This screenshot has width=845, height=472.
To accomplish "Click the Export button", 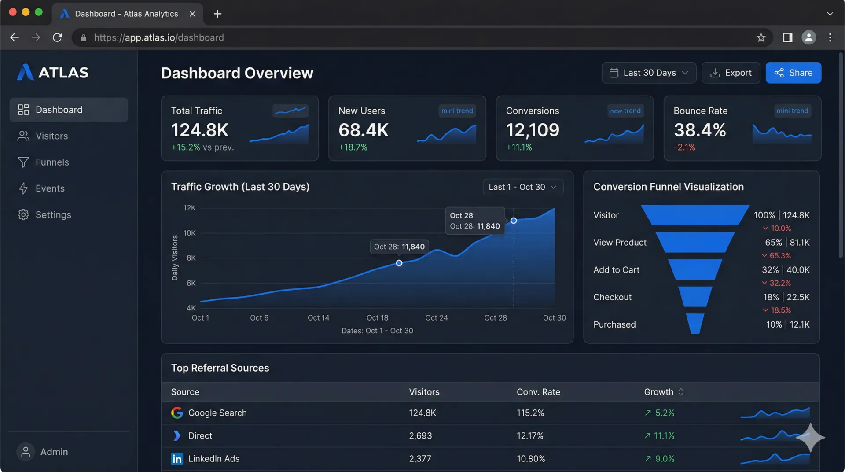I will [x=731, y=73].
